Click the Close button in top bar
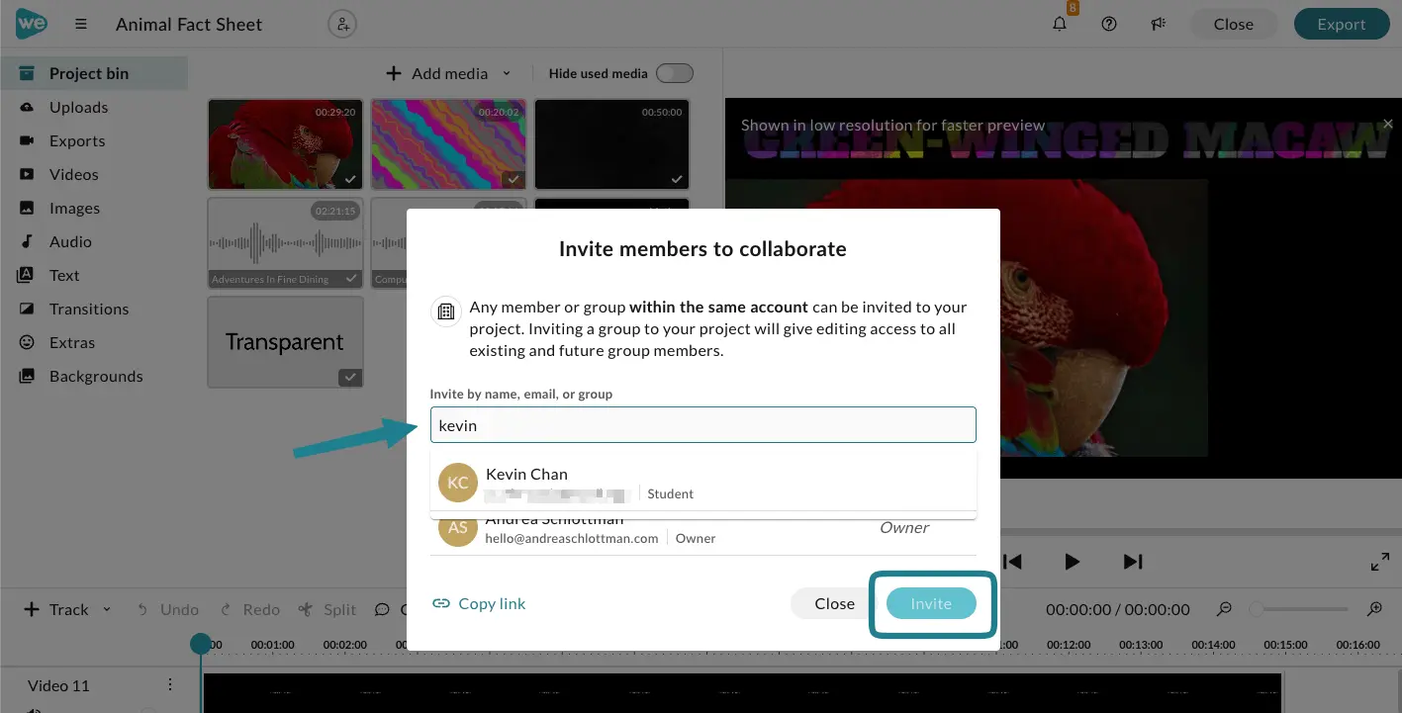 (1233, 25)
